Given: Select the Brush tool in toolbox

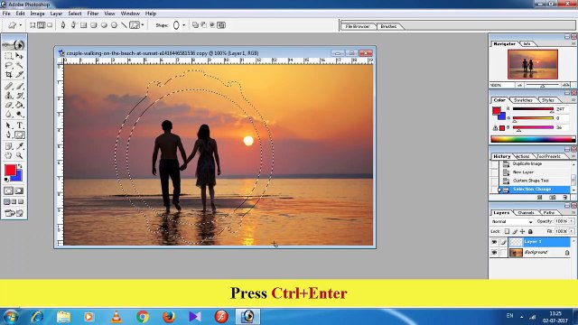Looking at the screenshot, I should click(x=20, y=87).
